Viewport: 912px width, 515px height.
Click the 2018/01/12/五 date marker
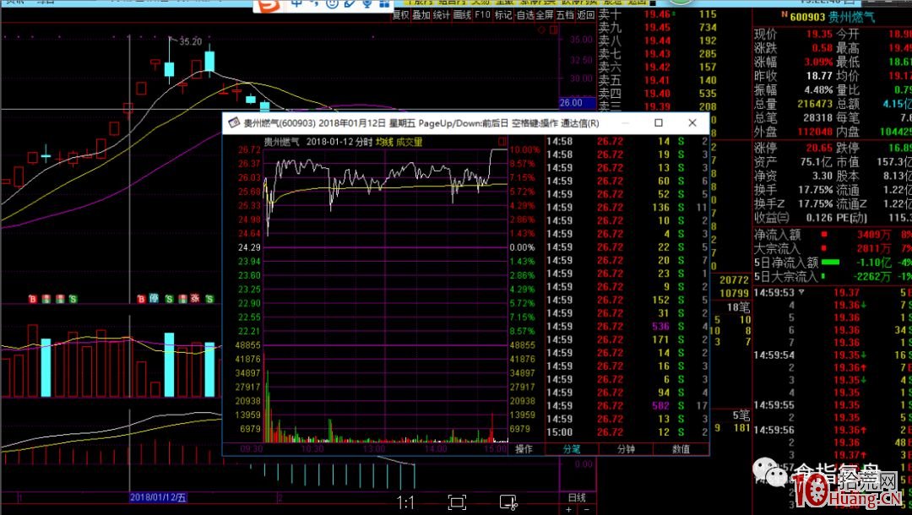pyautogui.click(x=158, y=497)
